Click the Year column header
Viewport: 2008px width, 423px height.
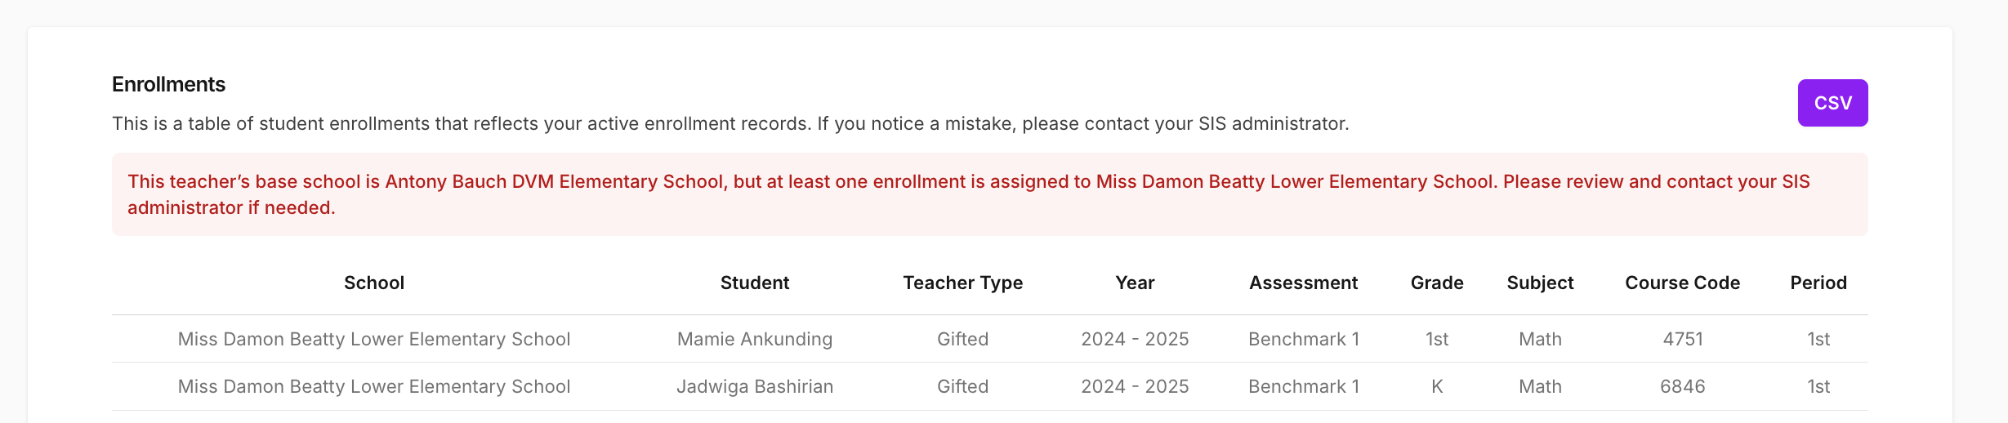1135,283
